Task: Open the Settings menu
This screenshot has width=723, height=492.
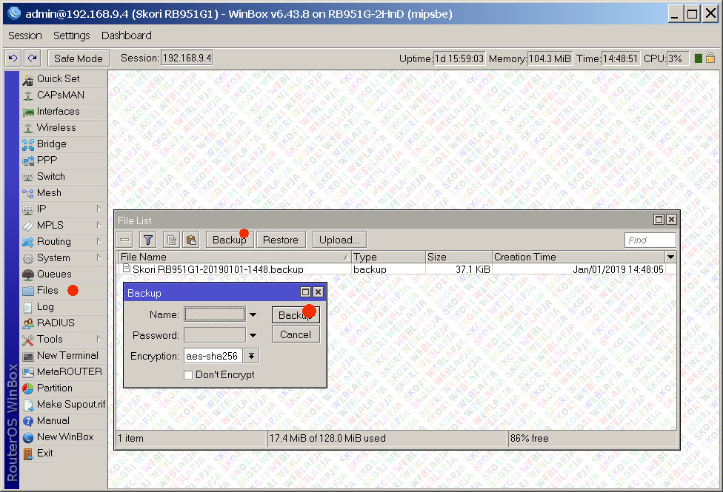Action: 71,36
